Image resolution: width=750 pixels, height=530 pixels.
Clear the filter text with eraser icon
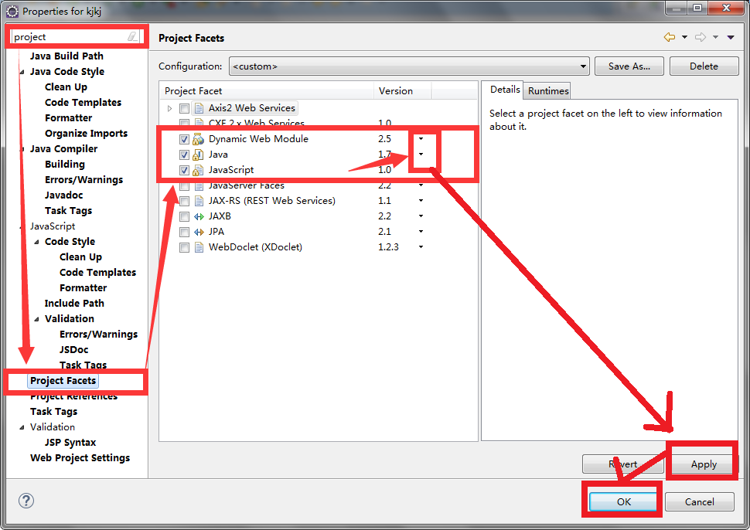pos(133,36)
